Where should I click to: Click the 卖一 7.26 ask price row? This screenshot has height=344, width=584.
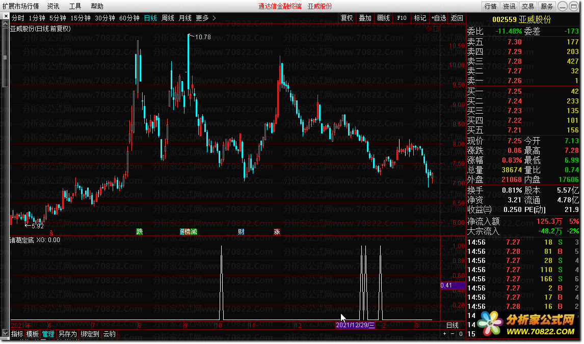tap(522, 81)
